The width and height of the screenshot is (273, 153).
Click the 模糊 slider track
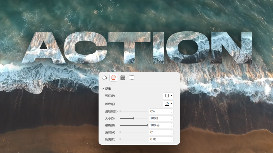tap(133, 125)
